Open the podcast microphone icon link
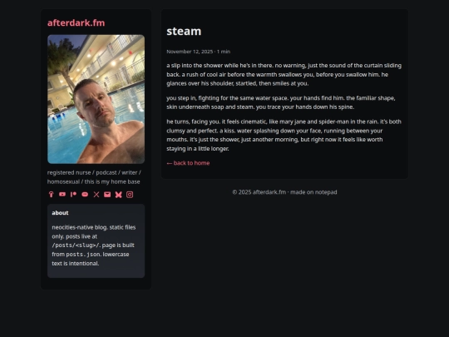Viewport: 449px width, 337px height. [51, 195]
